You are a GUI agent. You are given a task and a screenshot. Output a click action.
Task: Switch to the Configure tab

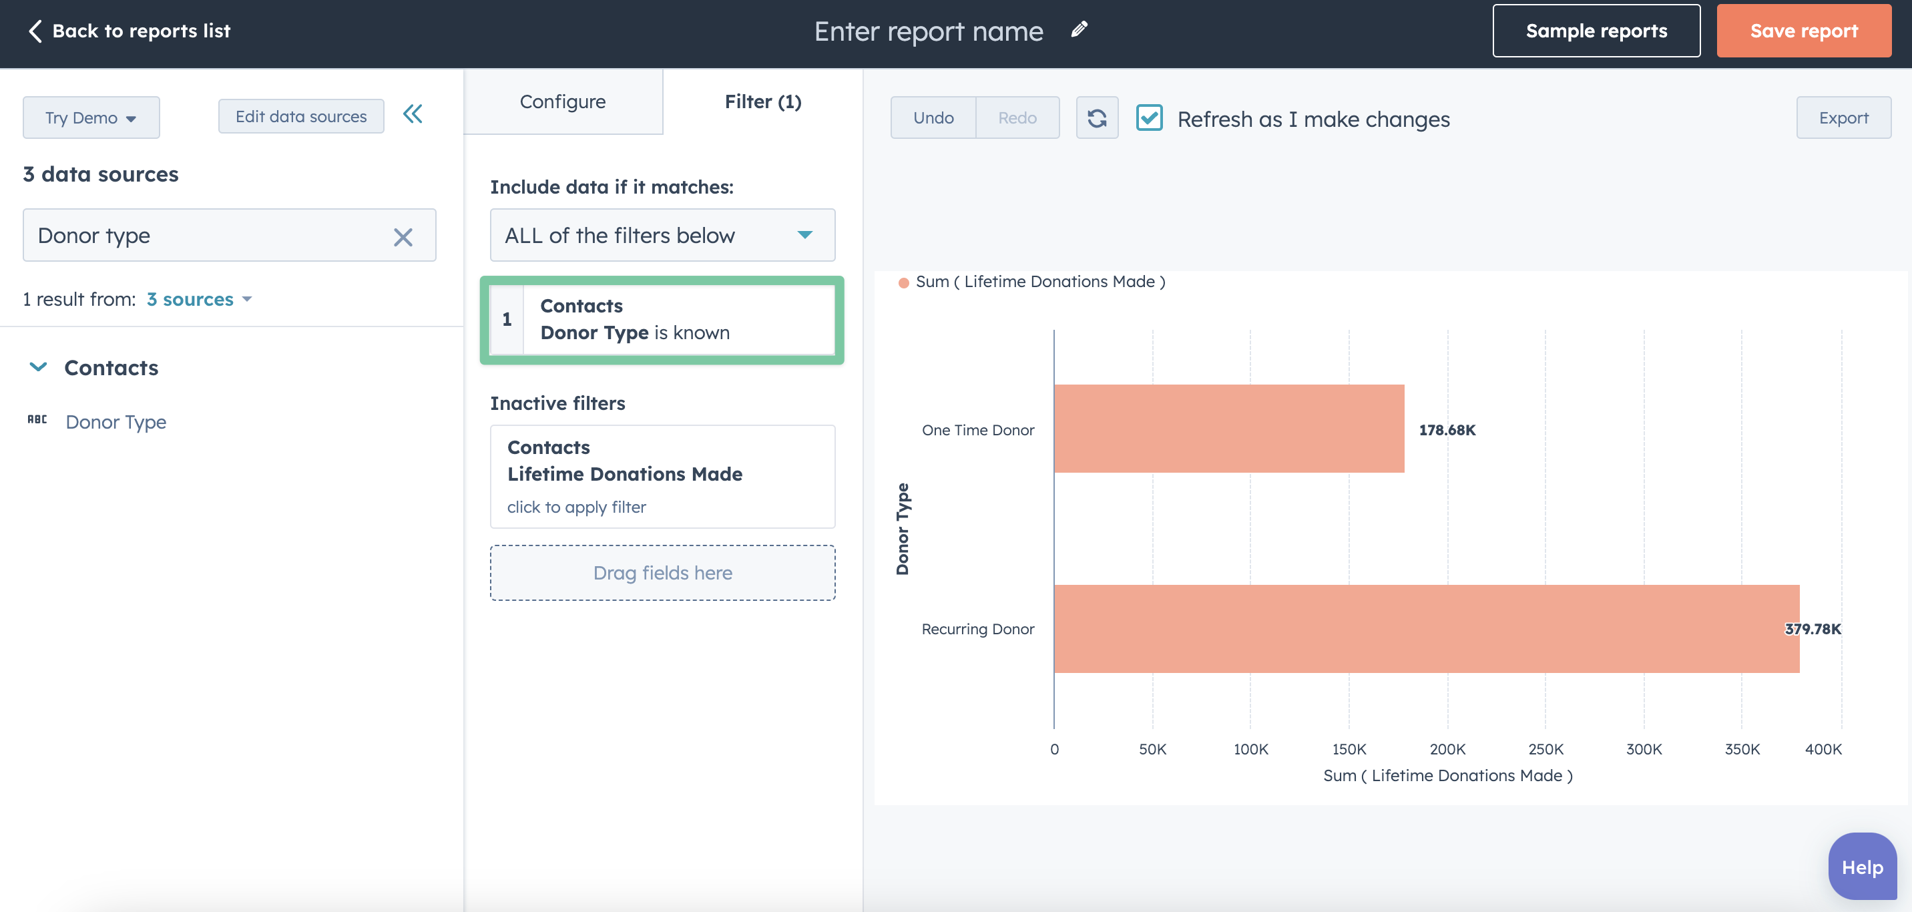click(x=562, y=101)
